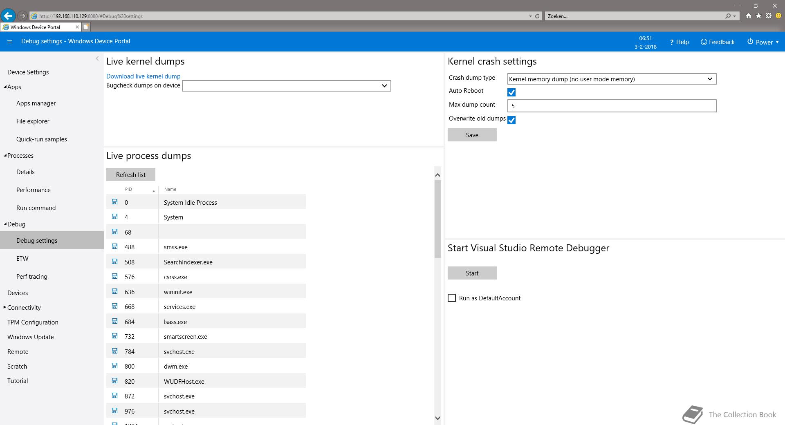Expand the Connectivity tree section
The height and width of the screenshot is (425, 785).
(x=5, y=307)
